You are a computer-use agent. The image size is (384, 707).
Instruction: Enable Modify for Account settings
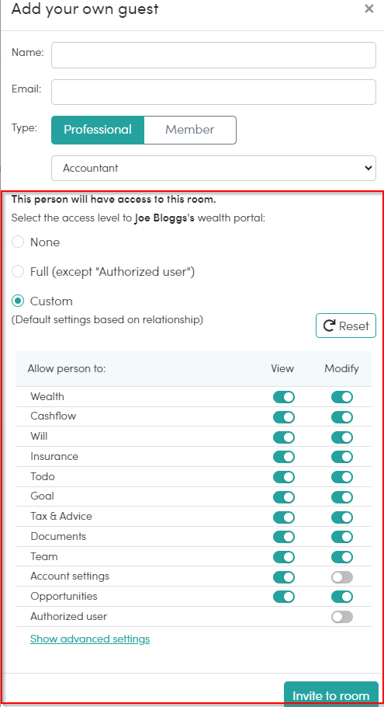(342, 576)
